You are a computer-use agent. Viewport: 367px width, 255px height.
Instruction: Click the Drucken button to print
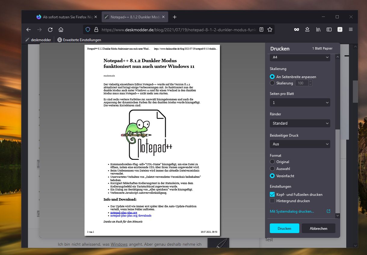click(284, 228)
